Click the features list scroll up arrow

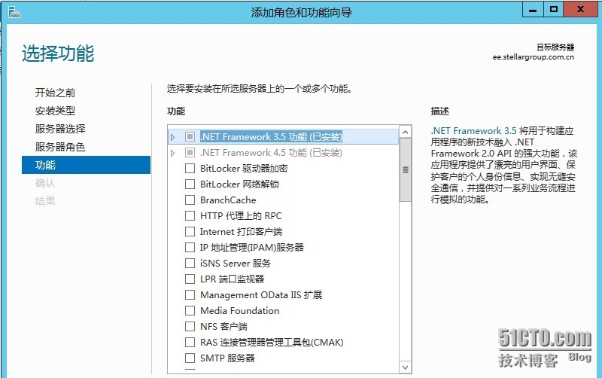click(x=405, y=132)
